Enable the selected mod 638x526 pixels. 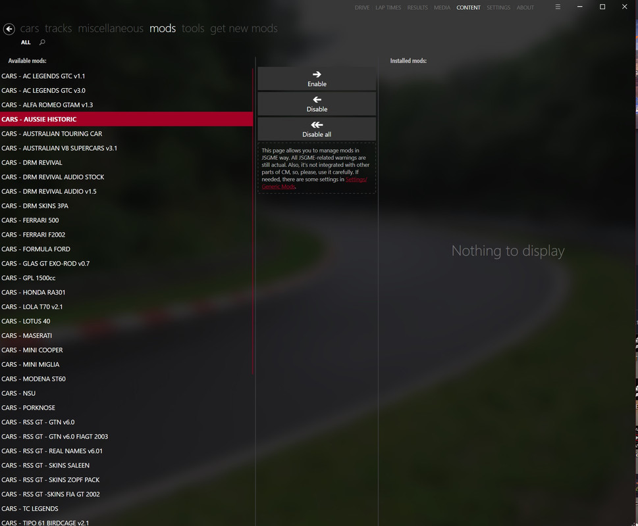click(x=317, y=79)
